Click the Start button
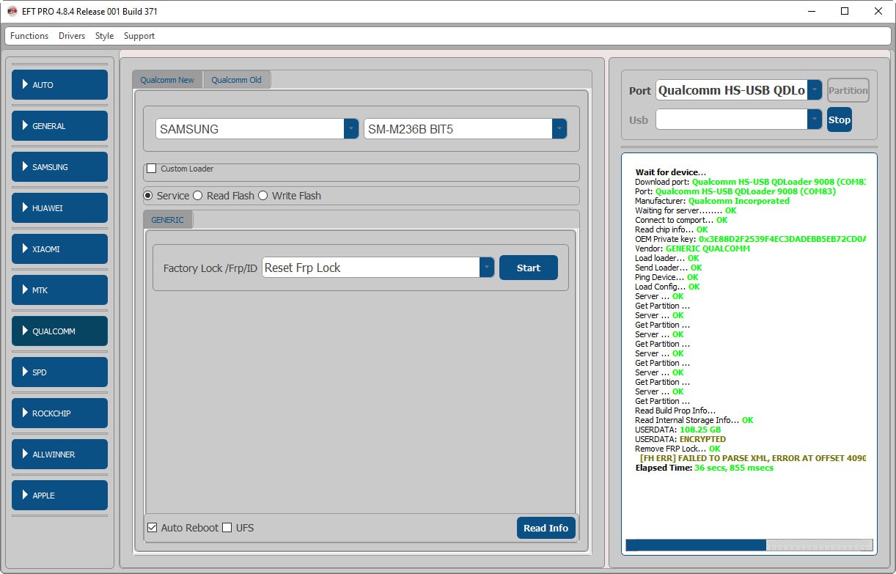Viewport: 896px width, 574px height. point(529,268)
